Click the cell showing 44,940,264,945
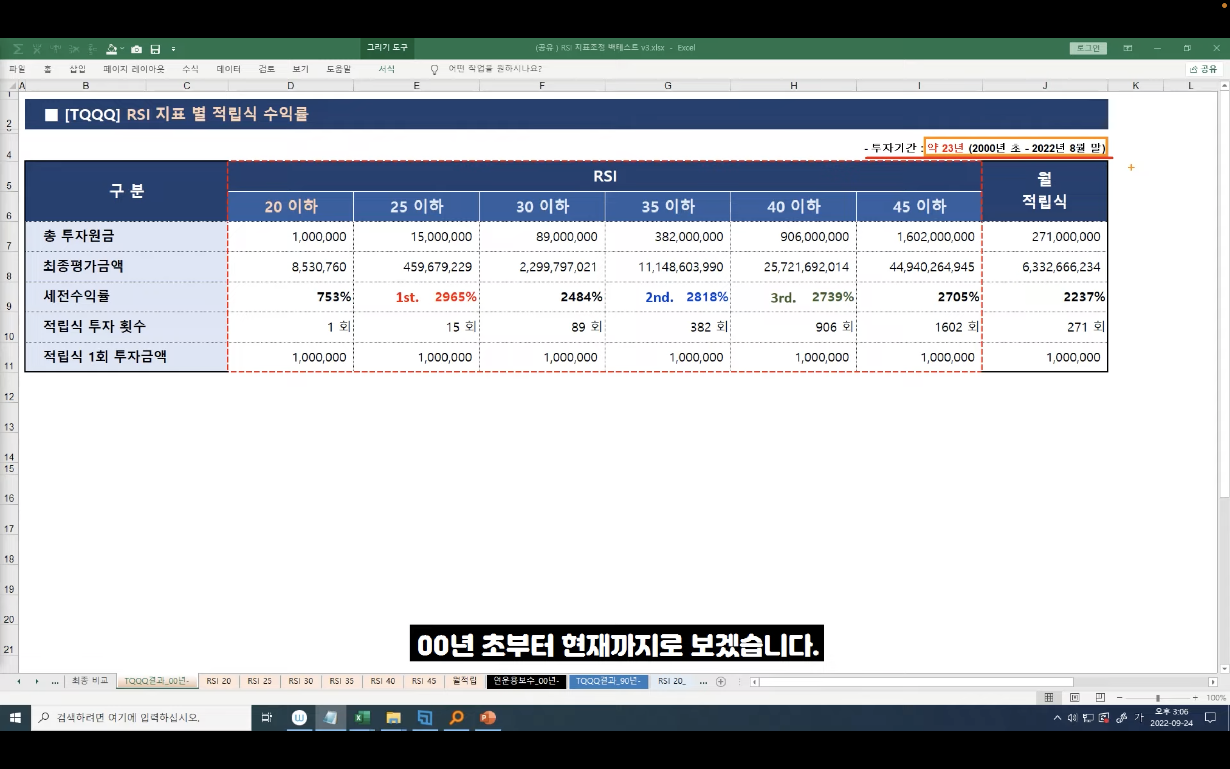1230x769 pixels. 919,267
